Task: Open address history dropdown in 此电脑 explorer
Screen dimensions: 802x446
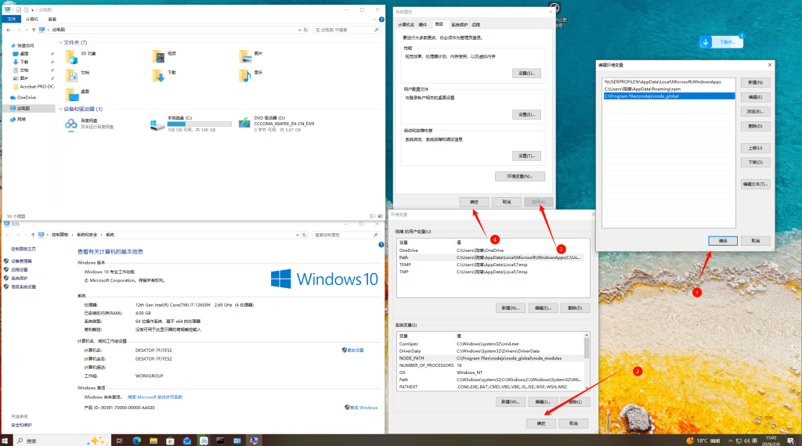Action: pos(299,31)
